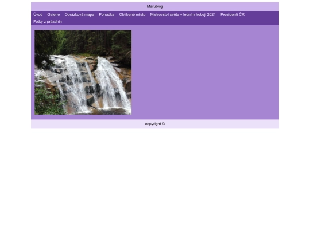Click the waterfall photo
310x232 pixels.
coord(83,72)
